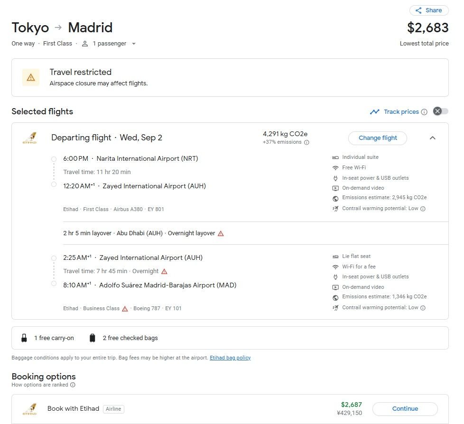The width and height of the screenshot is (464, 424).
Task: Click the Share button
Action: click(x=428, y=10)
